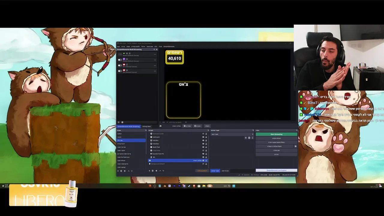The width and height of the screenshot is (384, 216).
Task: Open transition more-options three dots
Action: pyautogui.click(x=252, y=138)
